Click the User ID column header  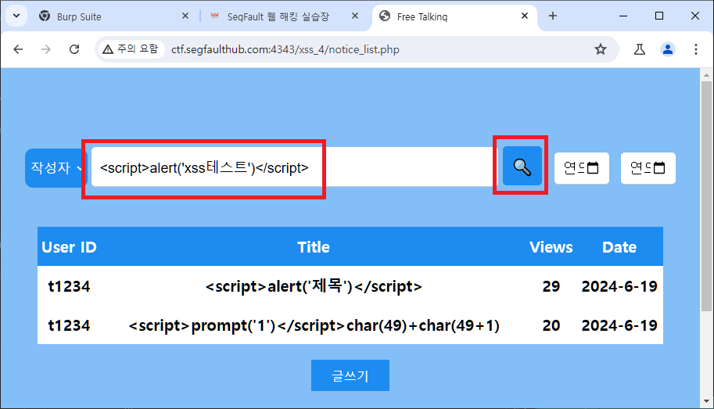click(x=70, y=247)
